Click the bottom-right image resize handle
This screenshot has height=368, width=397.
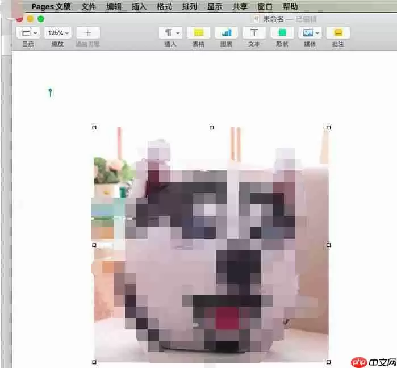pos(329,362)
